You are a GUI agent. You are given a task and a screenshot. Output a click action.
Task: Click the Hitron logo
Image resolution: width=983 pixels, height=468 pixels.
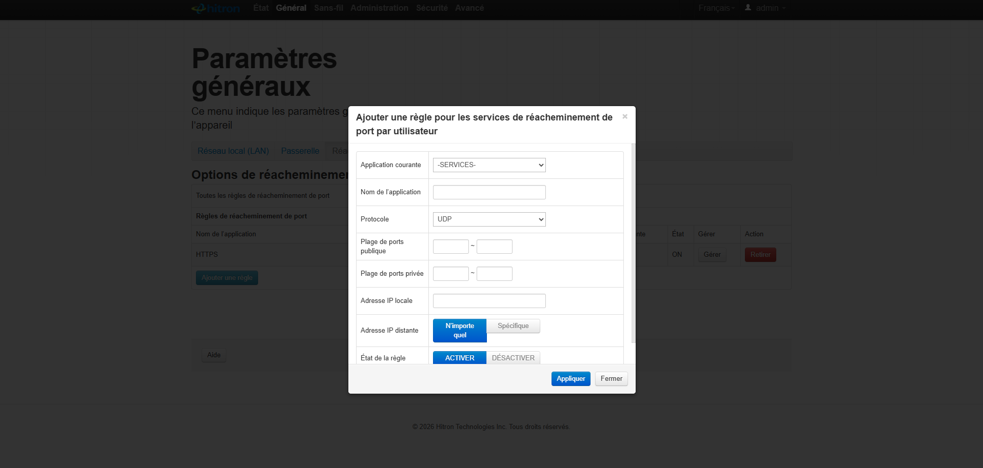pyautogui.click(x=215, y=8)
